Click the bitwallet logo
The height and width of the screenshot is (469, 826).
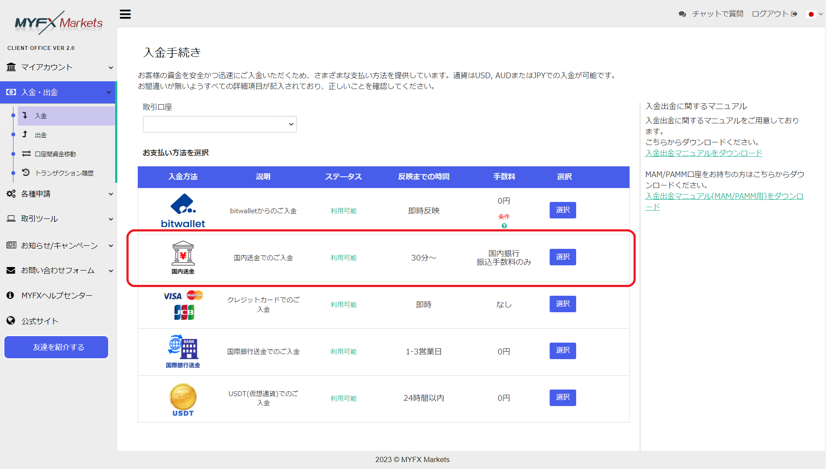coord(183,211)
